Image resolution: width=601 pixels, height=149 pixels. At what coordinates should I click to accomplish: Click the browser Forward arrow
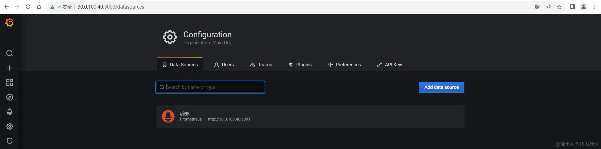click(x=17, y=7)
